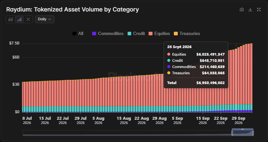Click the $6B y-axis label
Screen dimensions: 268x142
[x=16, y=57]
